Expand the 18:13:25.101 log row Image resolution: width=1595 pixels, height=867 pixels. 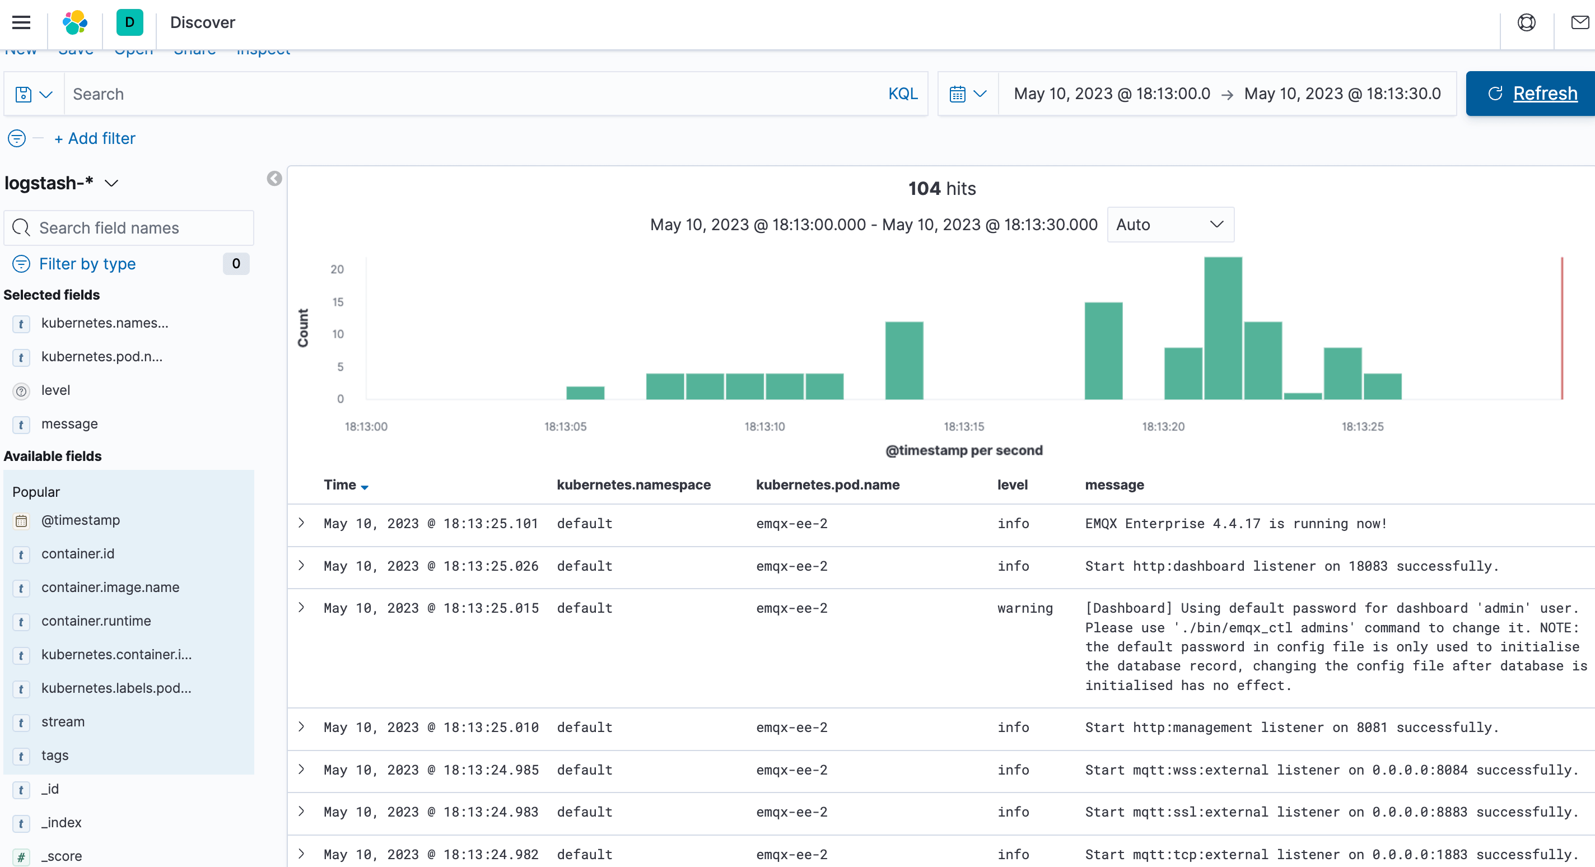click(x=301, y=523)
